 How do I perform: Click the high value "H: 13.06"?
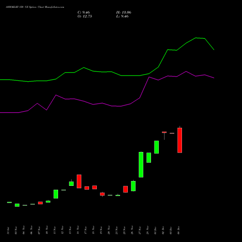123,13
